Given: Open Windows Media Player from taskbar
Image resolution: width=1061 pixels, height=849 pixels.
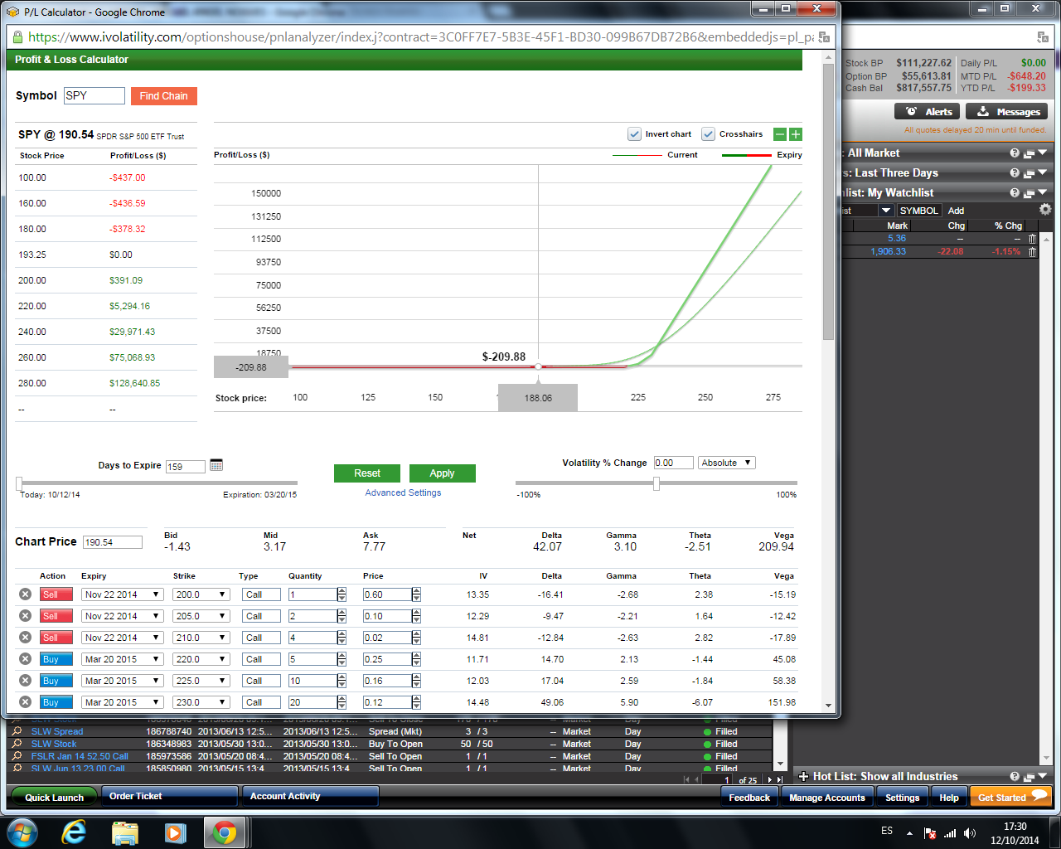Looking at the screenshot, I should [175, 832].
